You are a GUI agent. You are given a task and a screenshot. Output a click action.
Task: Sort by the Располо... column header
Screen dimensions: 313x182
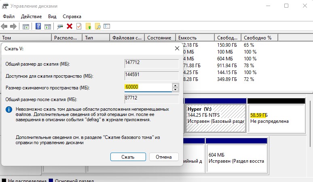coord(67,37)
